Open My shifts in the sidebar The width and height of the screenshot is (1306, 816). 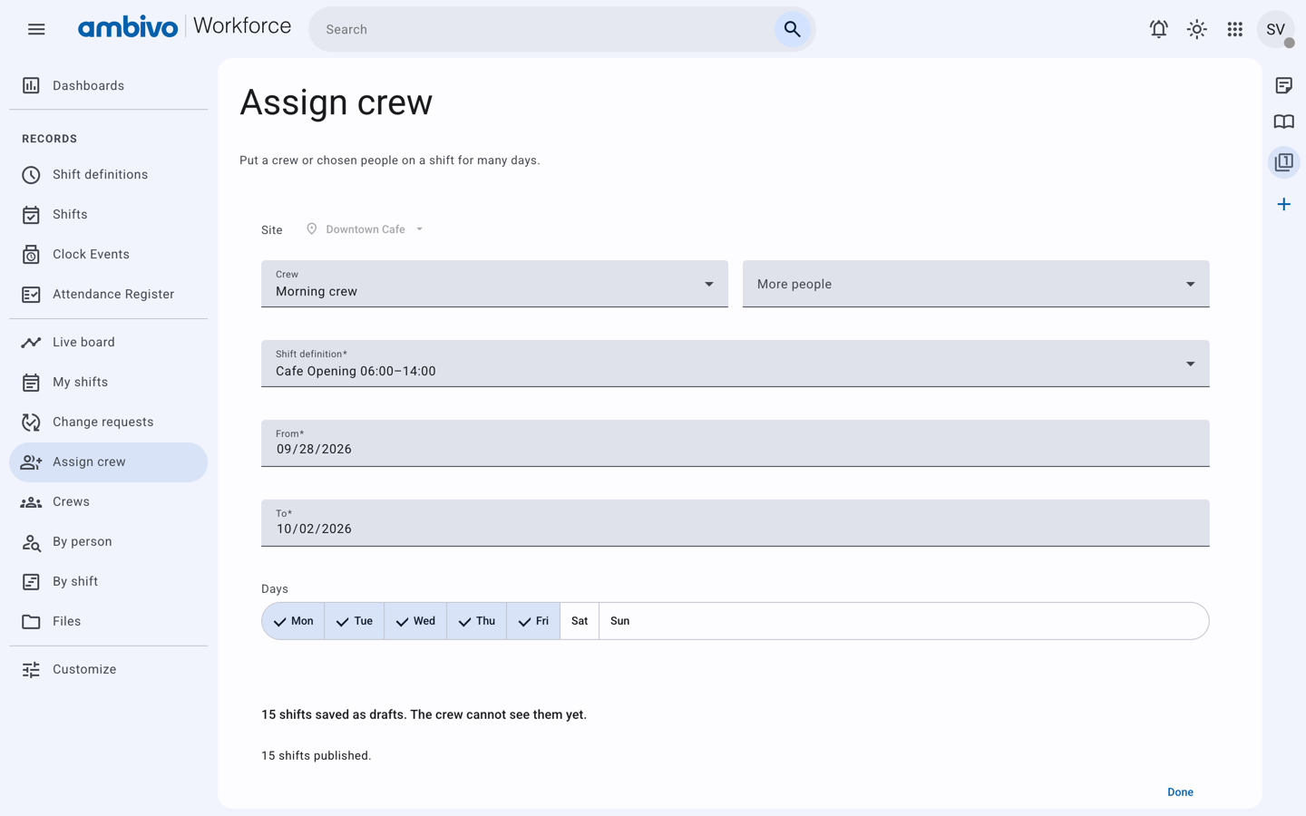pos(109,382)
